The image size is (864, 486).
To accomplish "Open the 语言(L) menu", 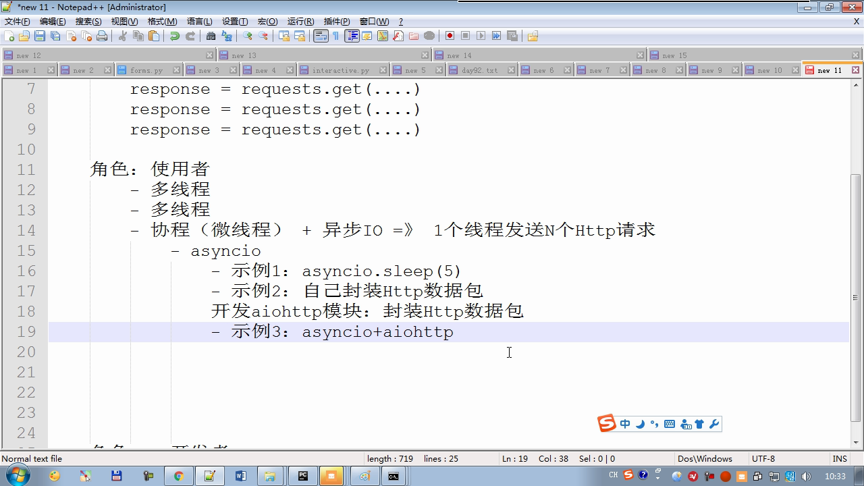I will point(199,22).
